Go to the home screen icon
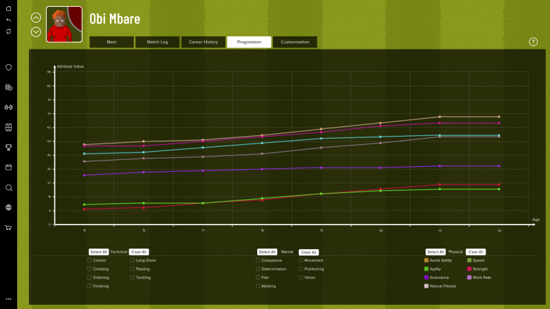Screen dimensions: 550x309 pos(8,8)
